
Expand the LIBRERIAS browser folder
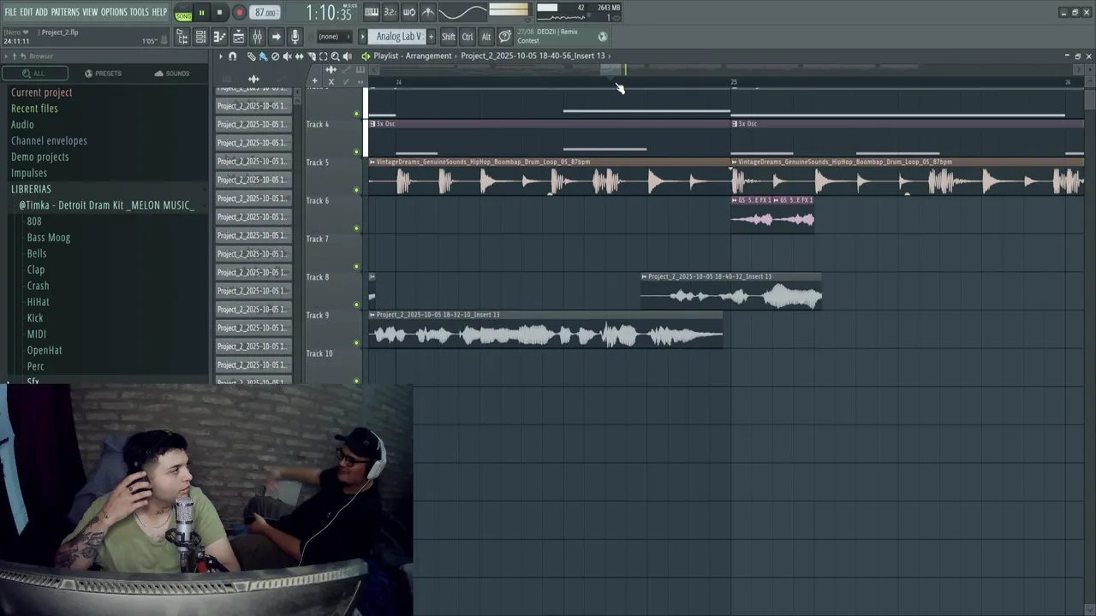pyautogui.click(x=31, y=189)
